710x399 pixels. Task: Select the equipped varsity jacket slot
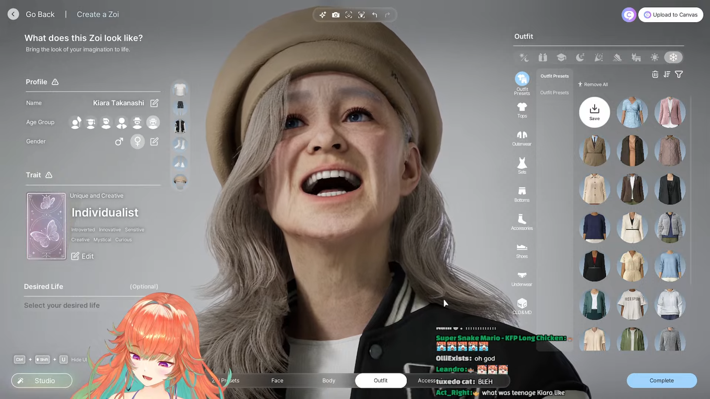point(180,126)
